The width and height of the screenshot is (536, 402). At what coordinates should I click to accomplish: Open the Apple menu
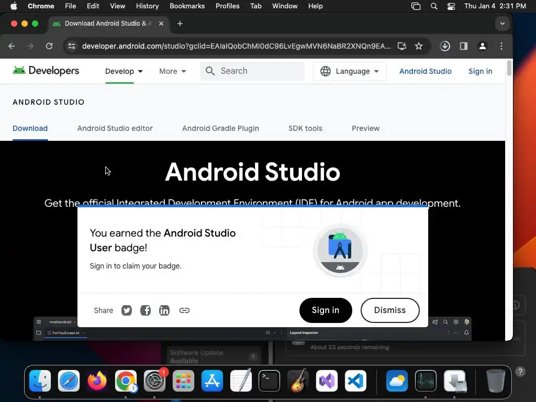pyautogui.click(x=14, y=6)
